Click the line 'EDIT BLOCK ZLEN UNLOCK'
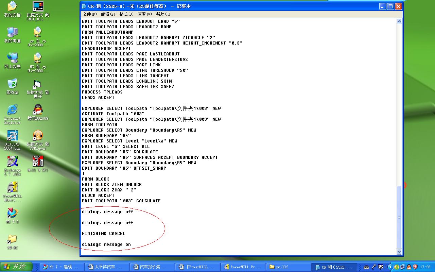435x272 pixels. [x=112, y=185]
